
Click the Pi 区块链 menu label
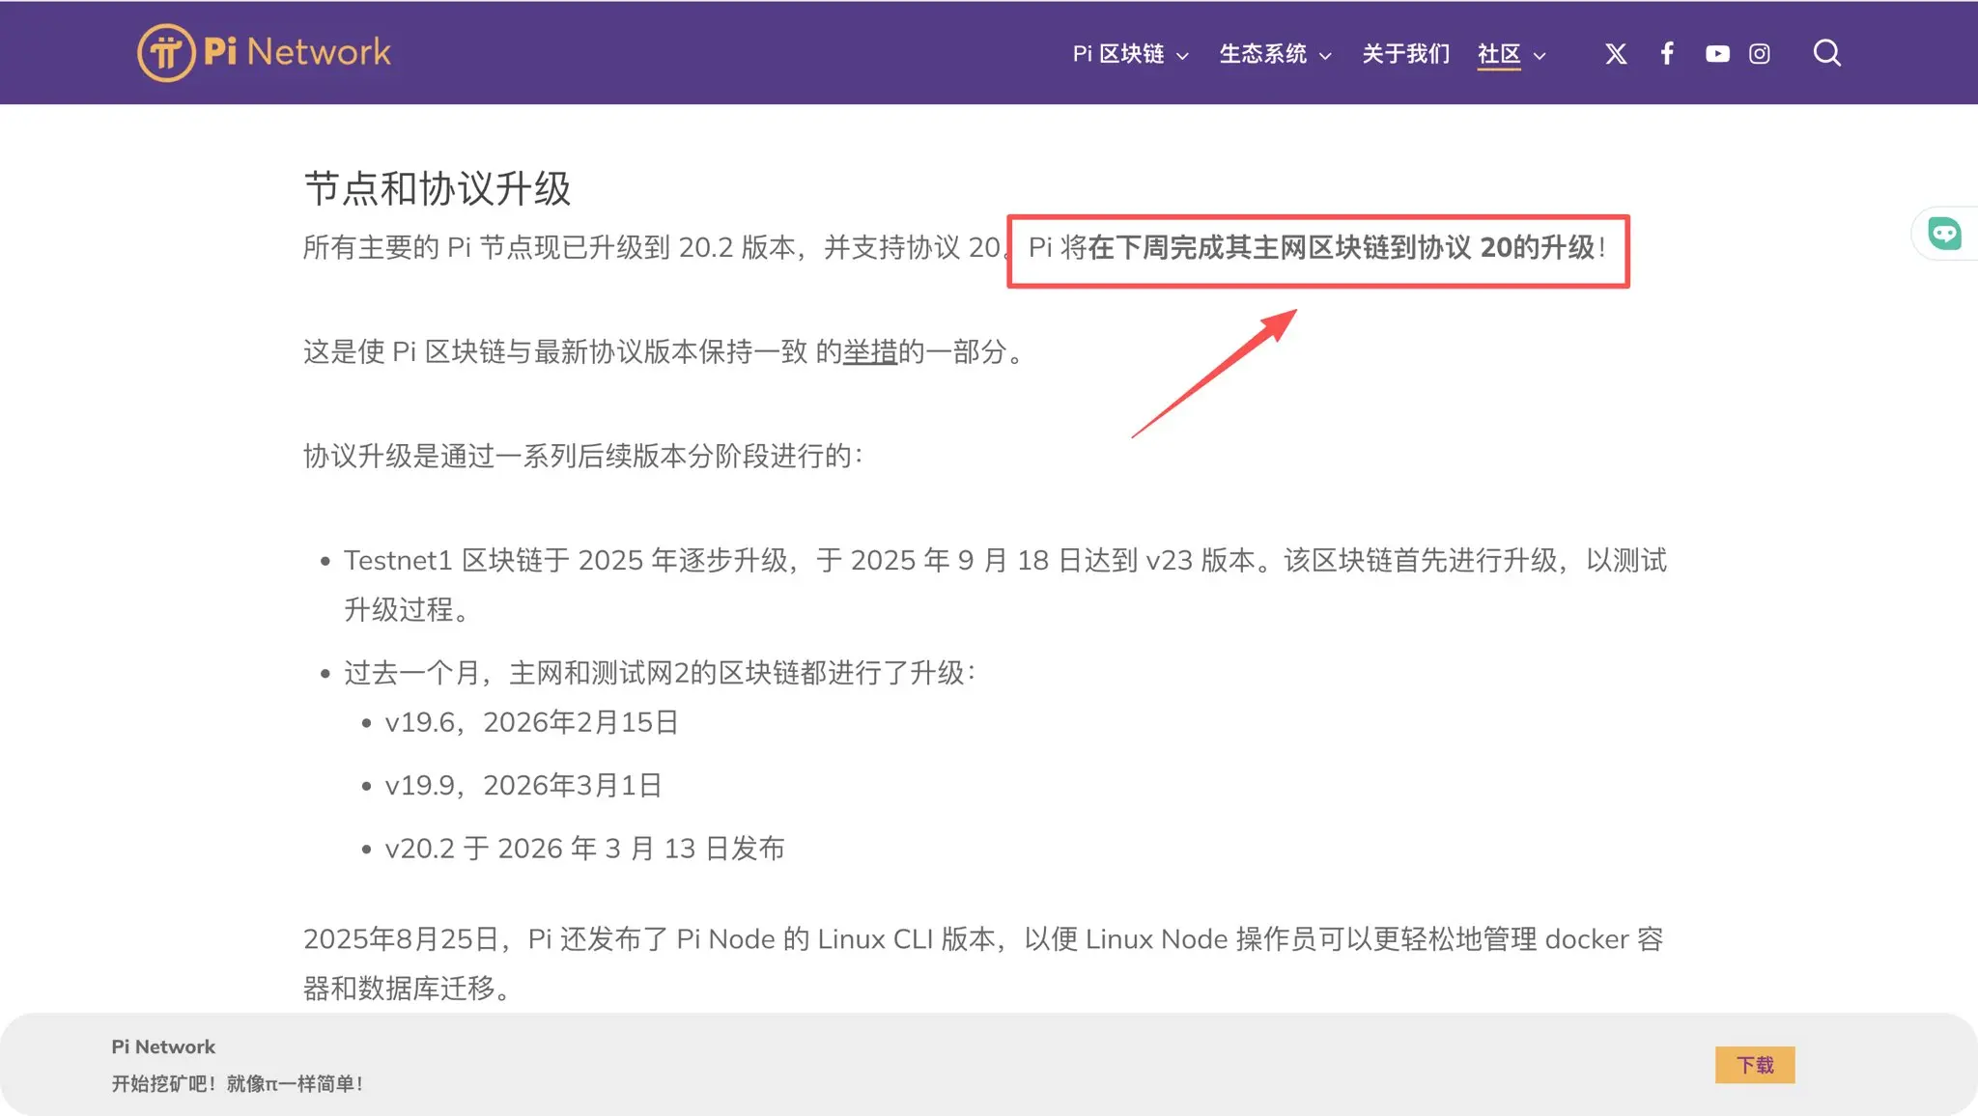click(1118, 54)
